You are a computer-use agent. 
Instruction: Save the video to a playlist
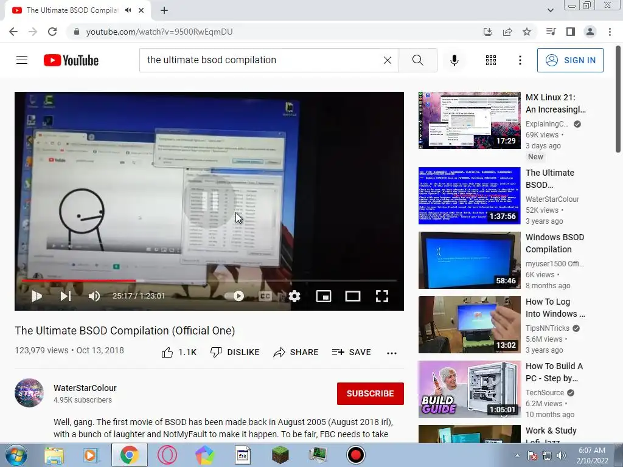click(351, 352)
